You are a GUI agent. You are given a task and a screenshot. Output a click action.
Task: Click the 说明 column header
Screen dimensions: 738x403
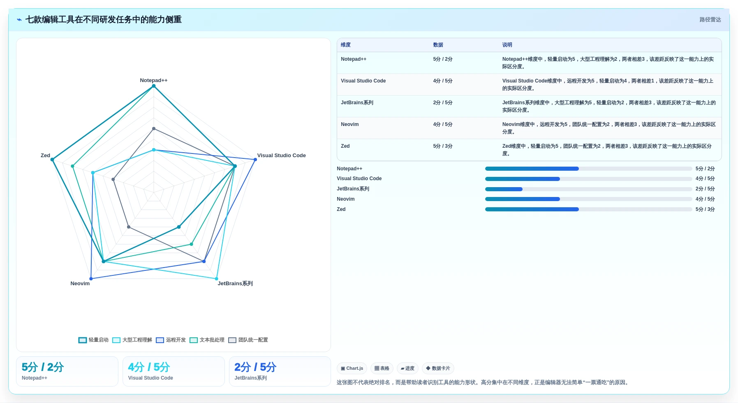[x=507, y=45]
